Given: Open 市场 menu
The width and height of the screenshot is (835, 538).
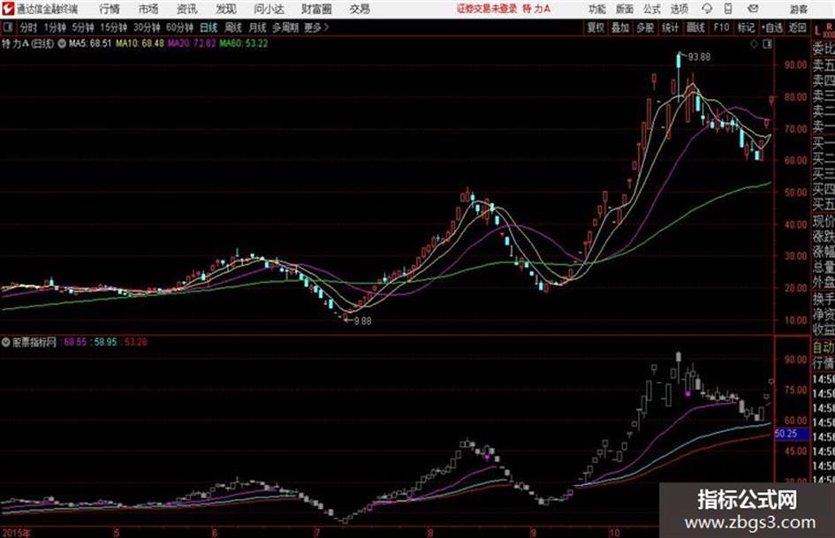Looking at the screenshot, I should click(148, 9).
